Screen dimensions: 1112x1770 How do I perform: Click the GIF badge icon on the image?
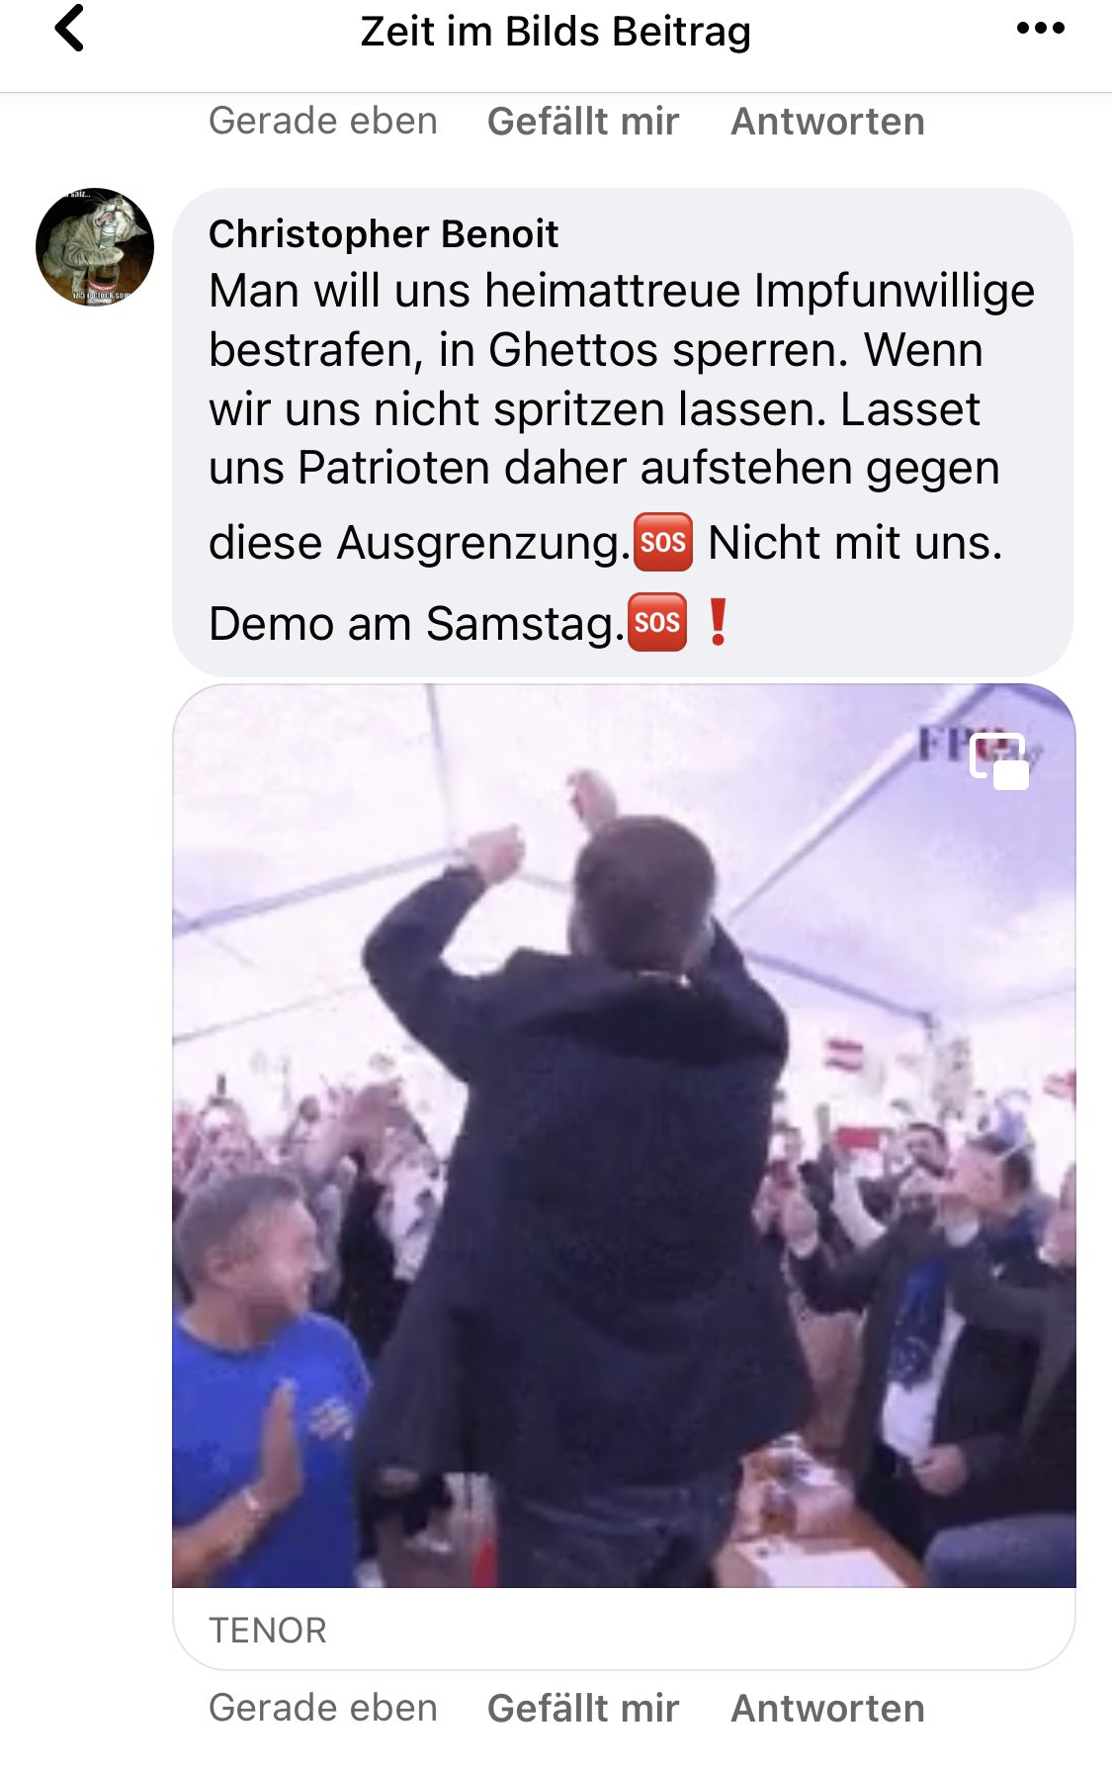[999, 760]
